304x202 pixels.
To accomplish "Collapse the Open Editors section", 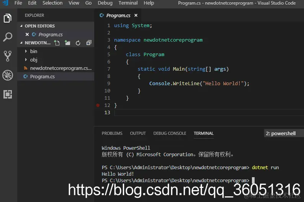I will [21, 26].
